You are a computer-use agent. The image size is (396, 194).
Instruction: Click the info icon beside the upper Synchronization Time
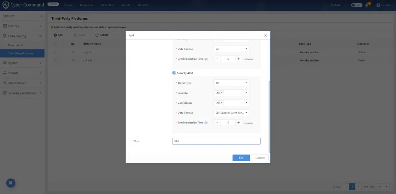tap(206, 59)
